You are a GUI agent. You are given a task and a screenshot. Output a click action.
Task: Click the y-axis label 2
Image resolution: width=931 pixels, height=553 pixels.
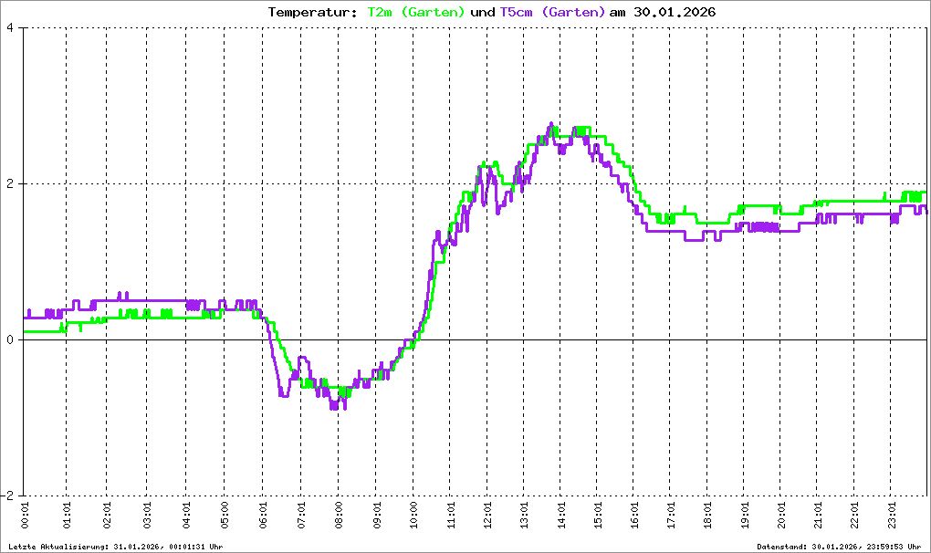(x=9, y=183)
